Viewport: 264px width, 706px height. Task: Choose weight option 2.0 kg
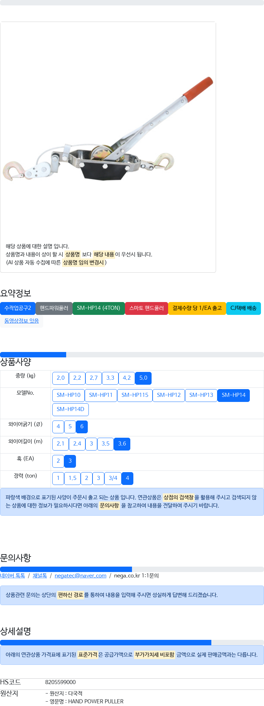tap(60, 378)
